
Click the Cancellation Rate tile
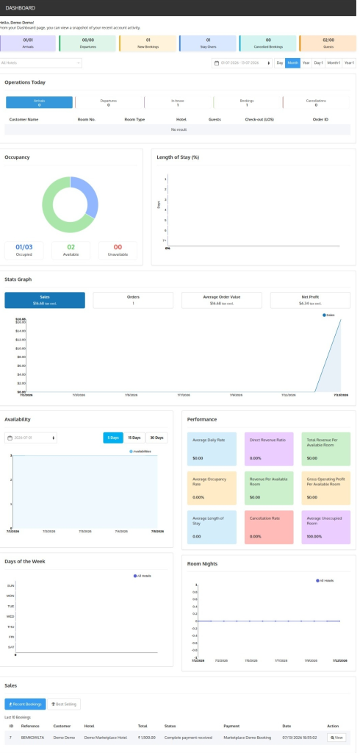pyautogui.click(x=269, y=527)
